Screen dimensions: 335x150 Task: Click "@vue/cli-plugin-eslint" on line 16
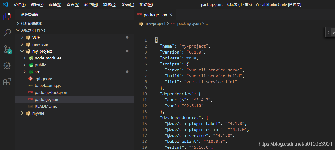(194, 130)
